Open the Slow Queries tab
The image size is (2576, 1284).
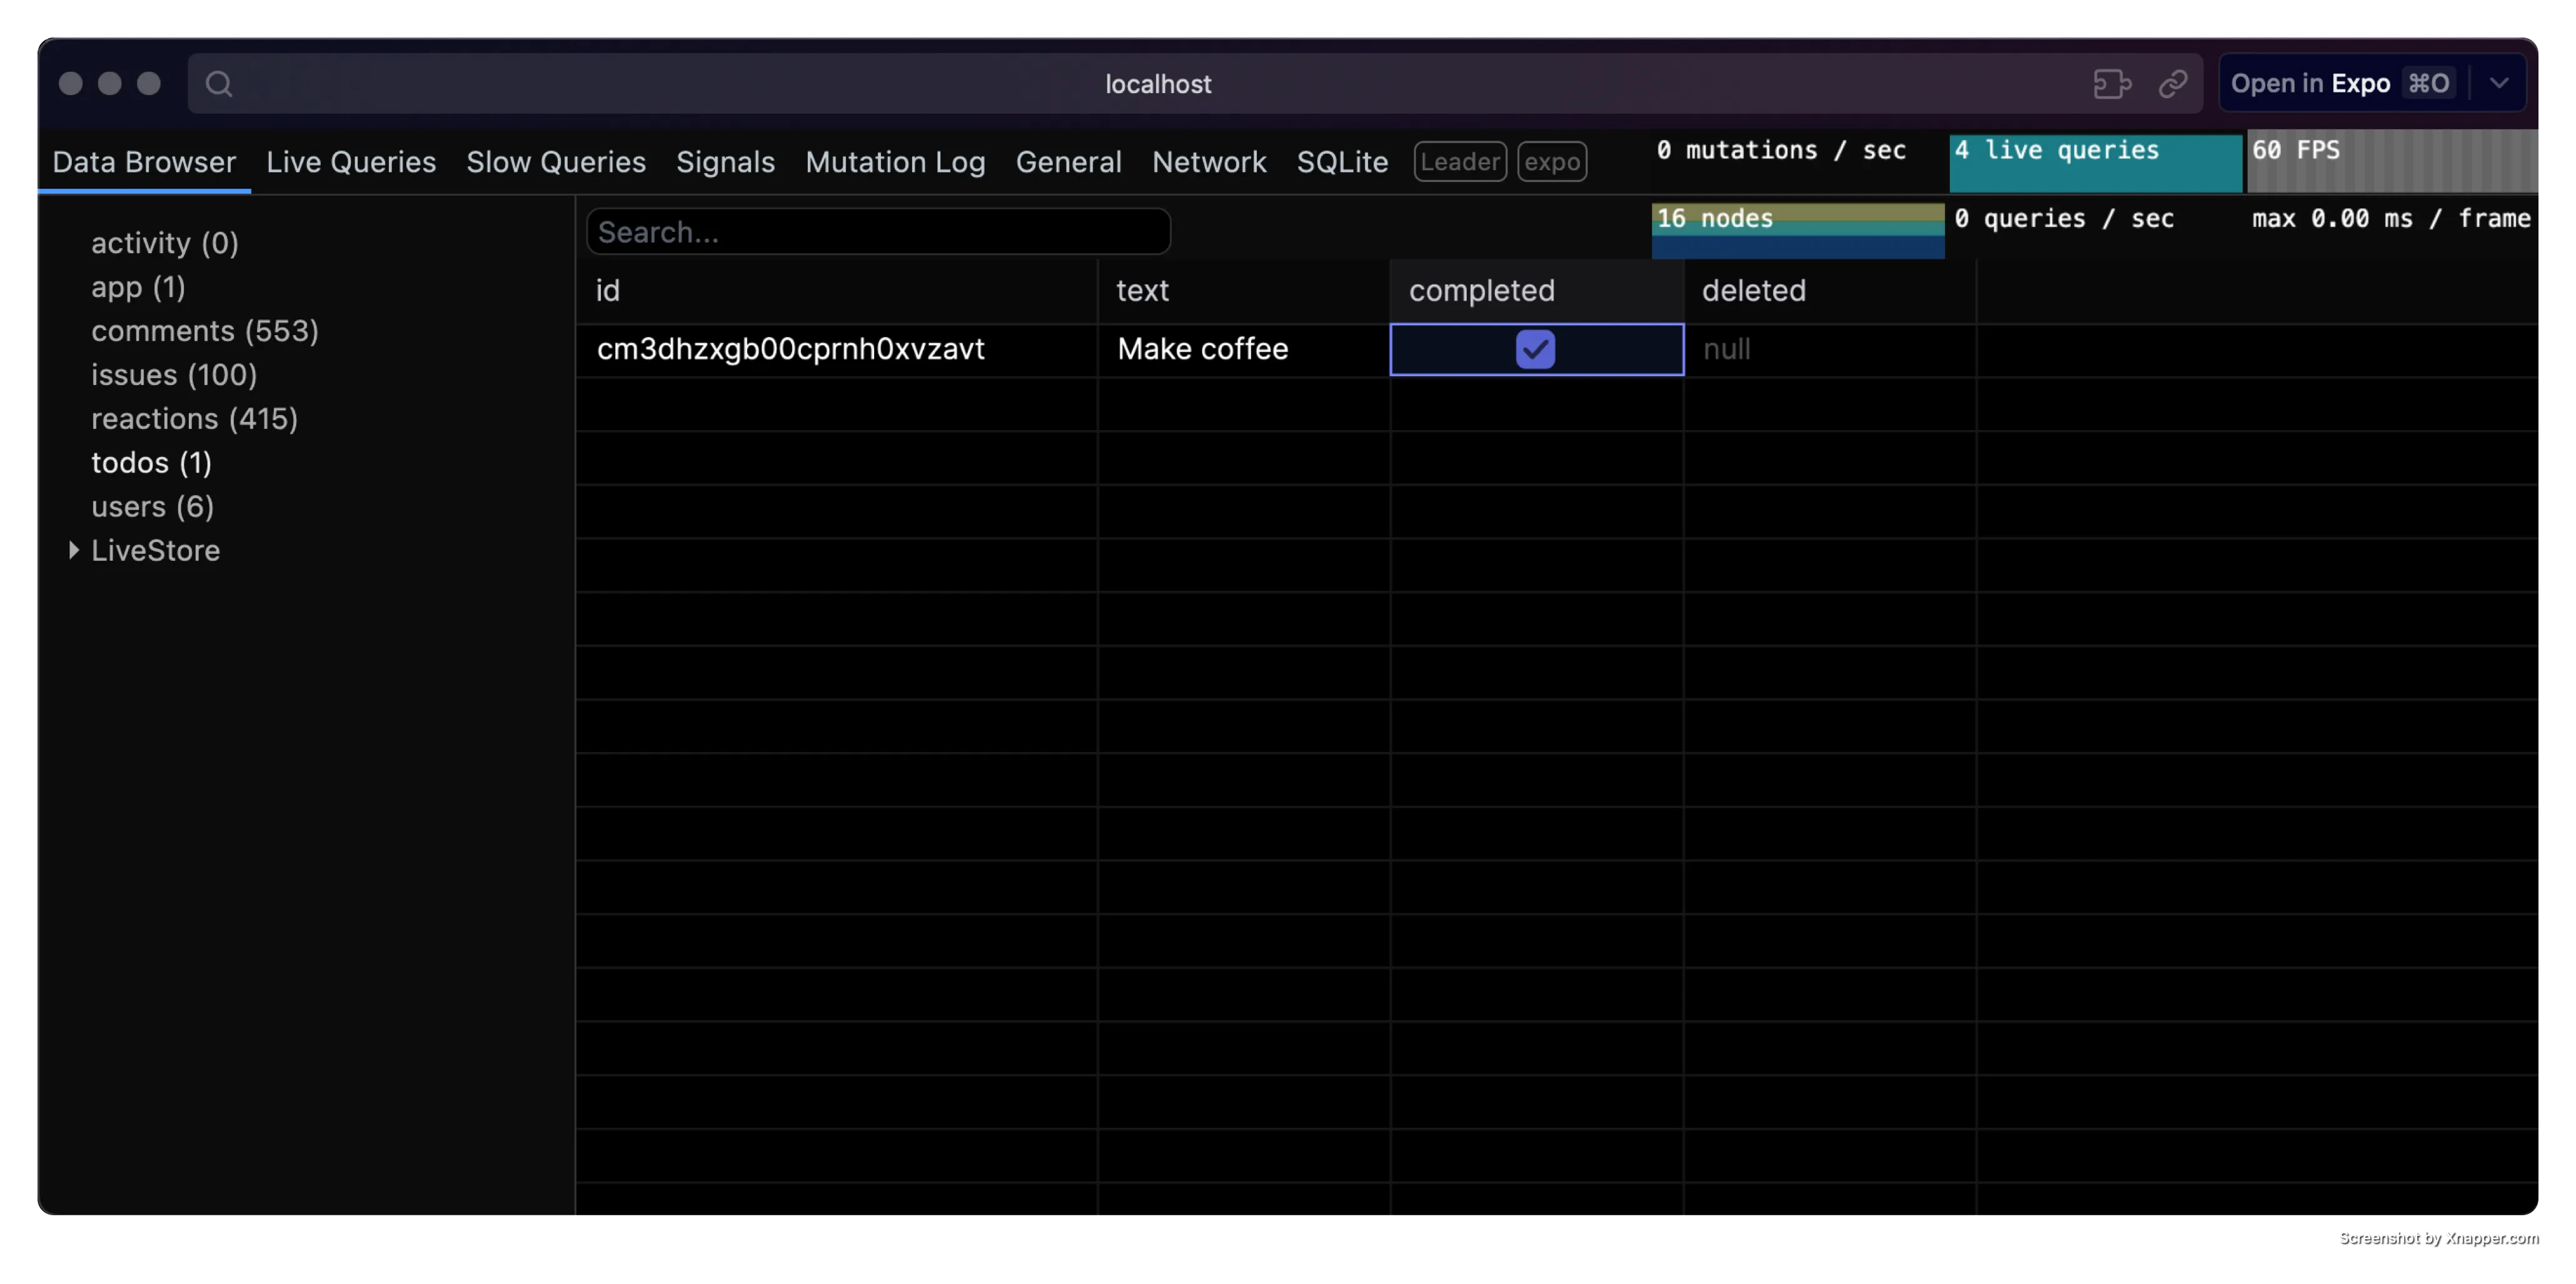556,162
